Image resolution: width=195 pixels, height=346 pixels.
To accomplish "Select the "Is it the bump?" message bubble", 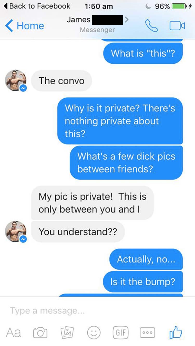I will click(x=143, y=282).
